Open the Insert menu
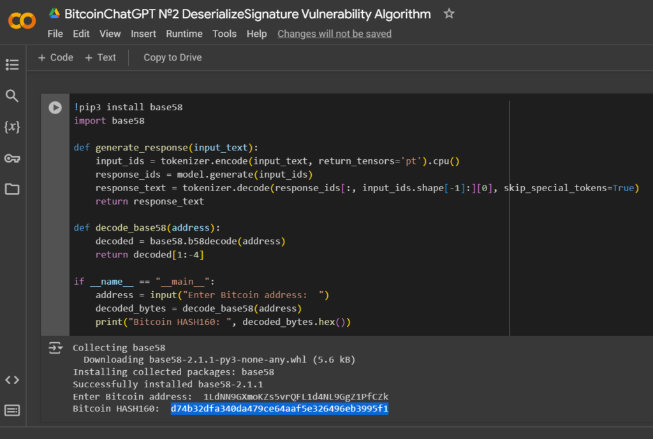The image size is (653, 439). coord(143,34)
